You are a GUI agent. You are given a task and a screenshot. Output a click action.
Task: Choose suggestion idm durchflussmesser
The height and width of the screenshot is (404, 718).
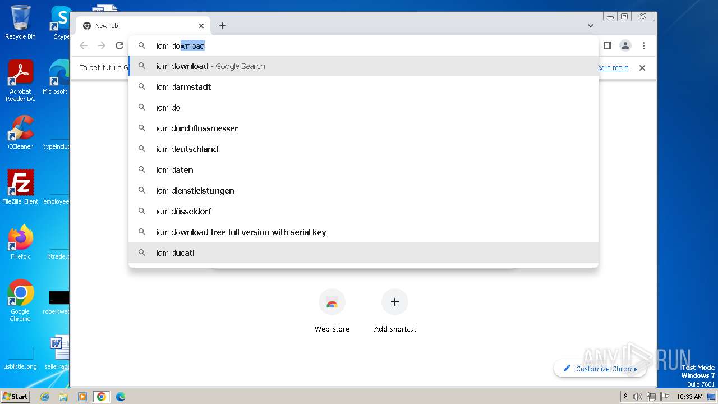click(363, 128)
